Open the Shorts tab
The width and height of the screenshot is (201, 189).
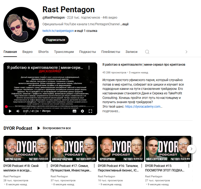coord(43,52)
